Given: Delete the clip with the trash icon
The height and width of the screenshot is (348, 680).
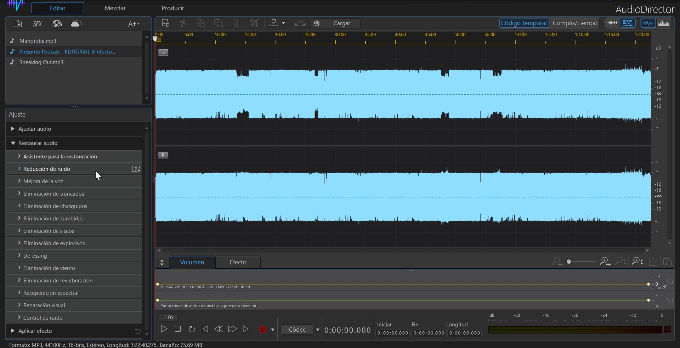Looking at the screenshot, I should click(x=236, y=23).
